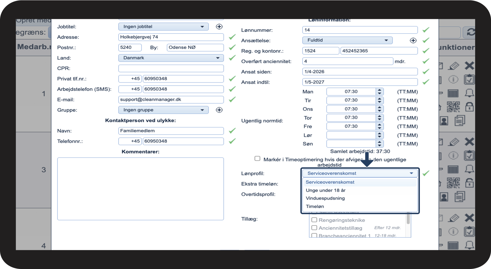Add new Ansættelse type with plus icon
Image resolution: width=491 pixels, height=269 pixels.
[x=413, y=40]
